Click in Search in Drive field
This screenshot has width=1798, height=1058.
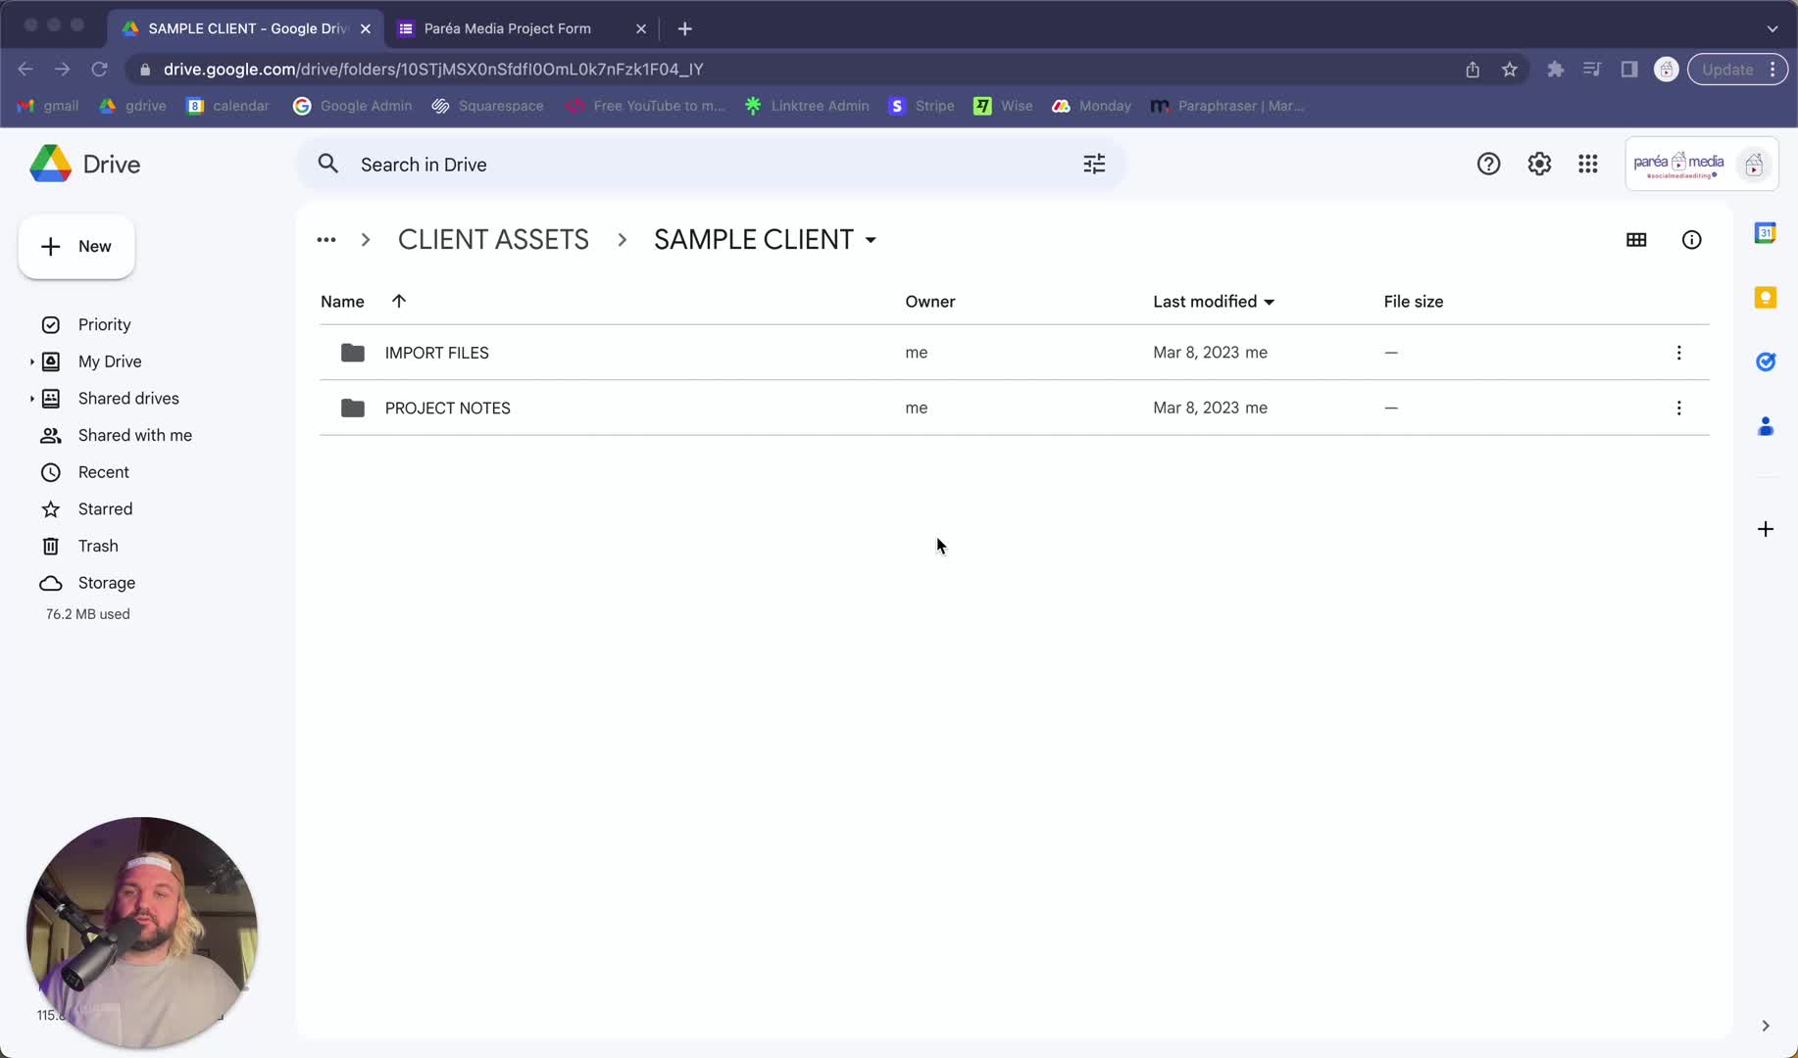click(712, 164)
